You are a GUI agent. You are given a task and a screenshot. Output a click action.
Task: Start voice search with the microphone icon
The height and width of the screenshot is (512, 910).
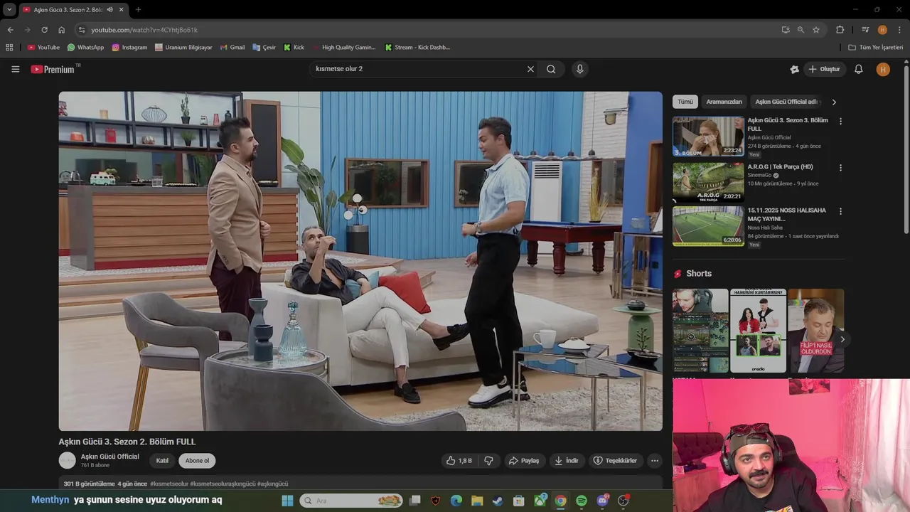(x=579, y=69)
